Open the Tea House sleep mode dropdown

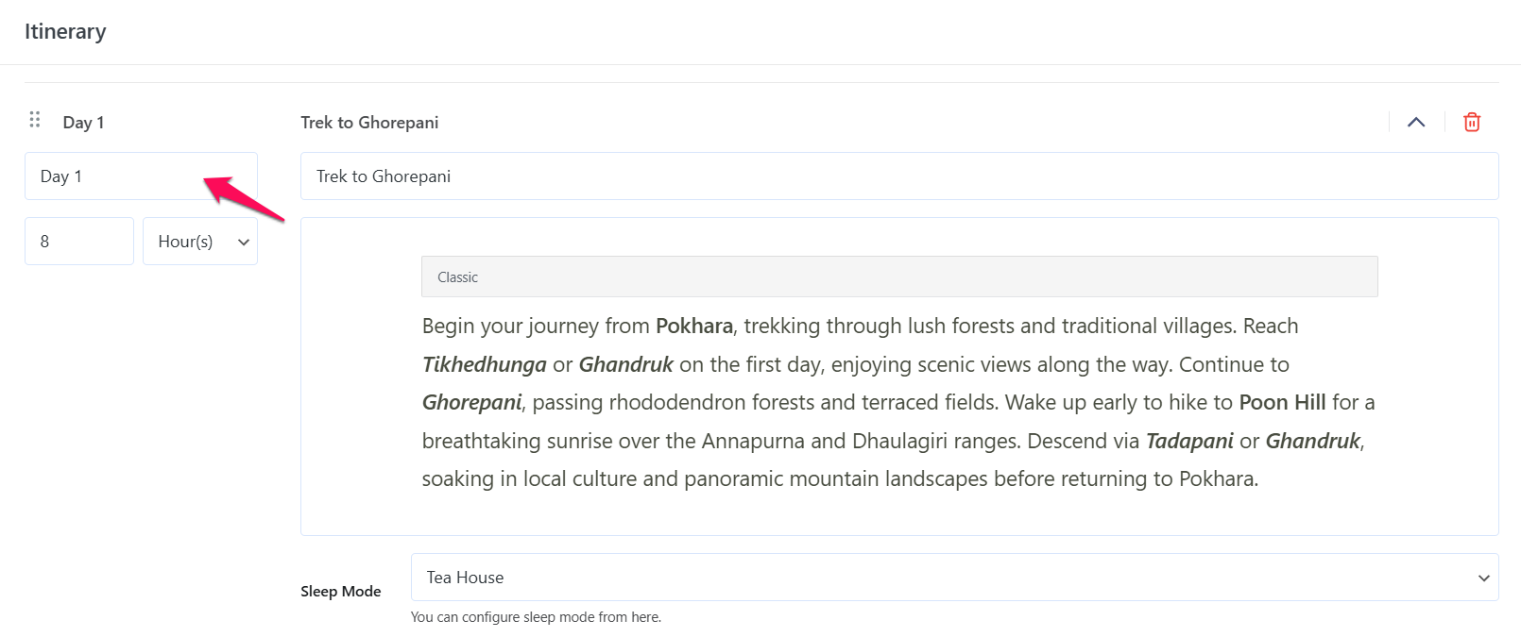(954, 578)
